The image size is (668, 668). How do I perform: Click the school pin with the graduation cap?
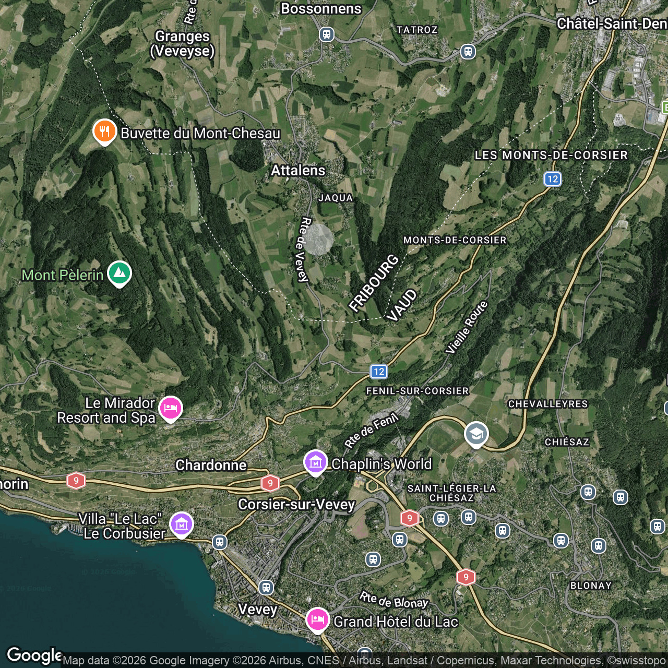point(476,434)
